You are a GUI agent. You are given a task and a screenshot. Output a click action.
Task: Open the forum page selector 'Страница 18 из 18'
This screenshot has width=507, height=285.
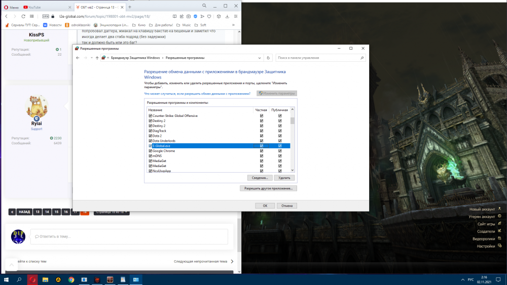pyautogui.click(x=111, y=212)
